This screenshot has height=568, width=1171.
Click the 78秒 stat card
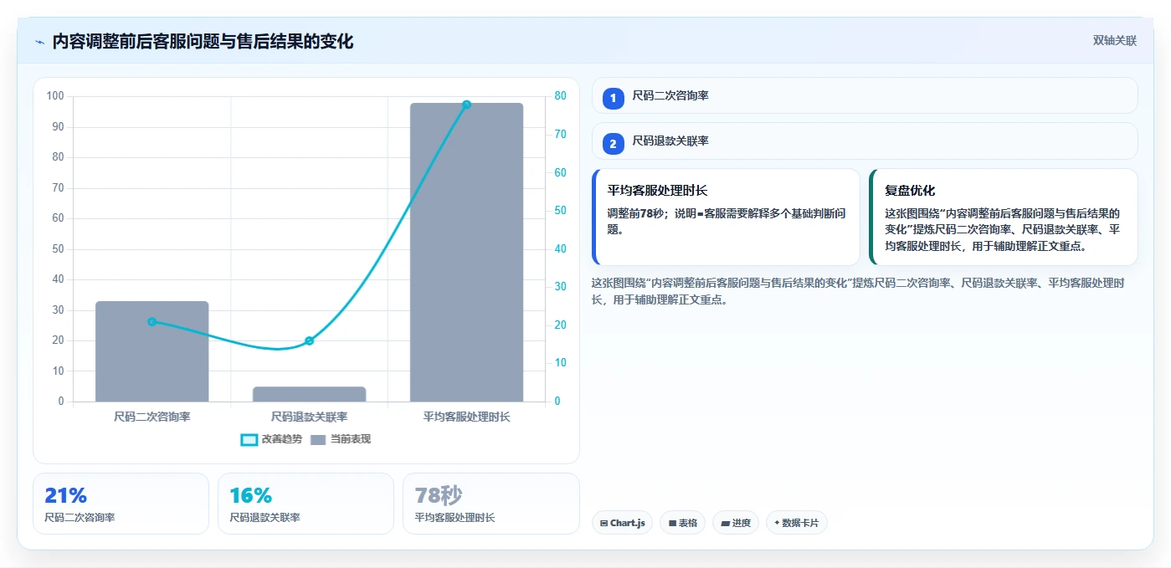point(491,504)
